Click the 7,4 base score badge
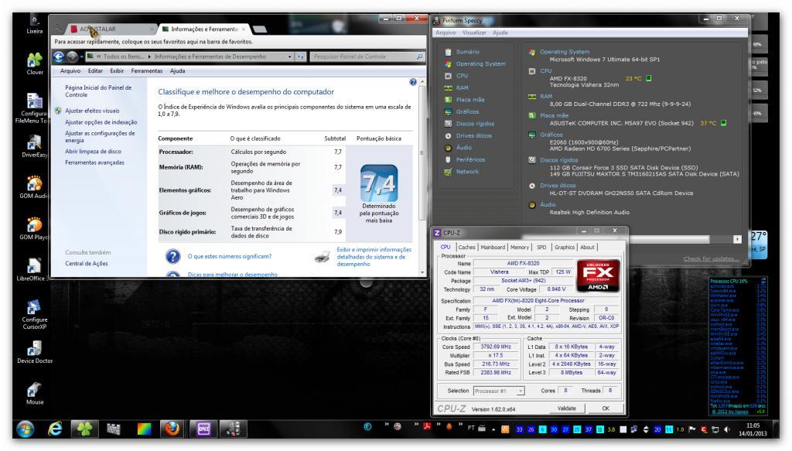The height and width of the screenshot is (451, 792). pyautogui.click(x=379, y=183)
